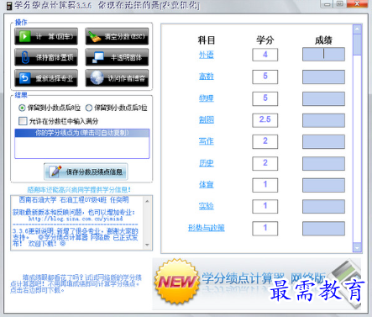This screenshot has height=317, width=372.
Task: Click the NEW badge on the banner
Action: tap(176, 282)
